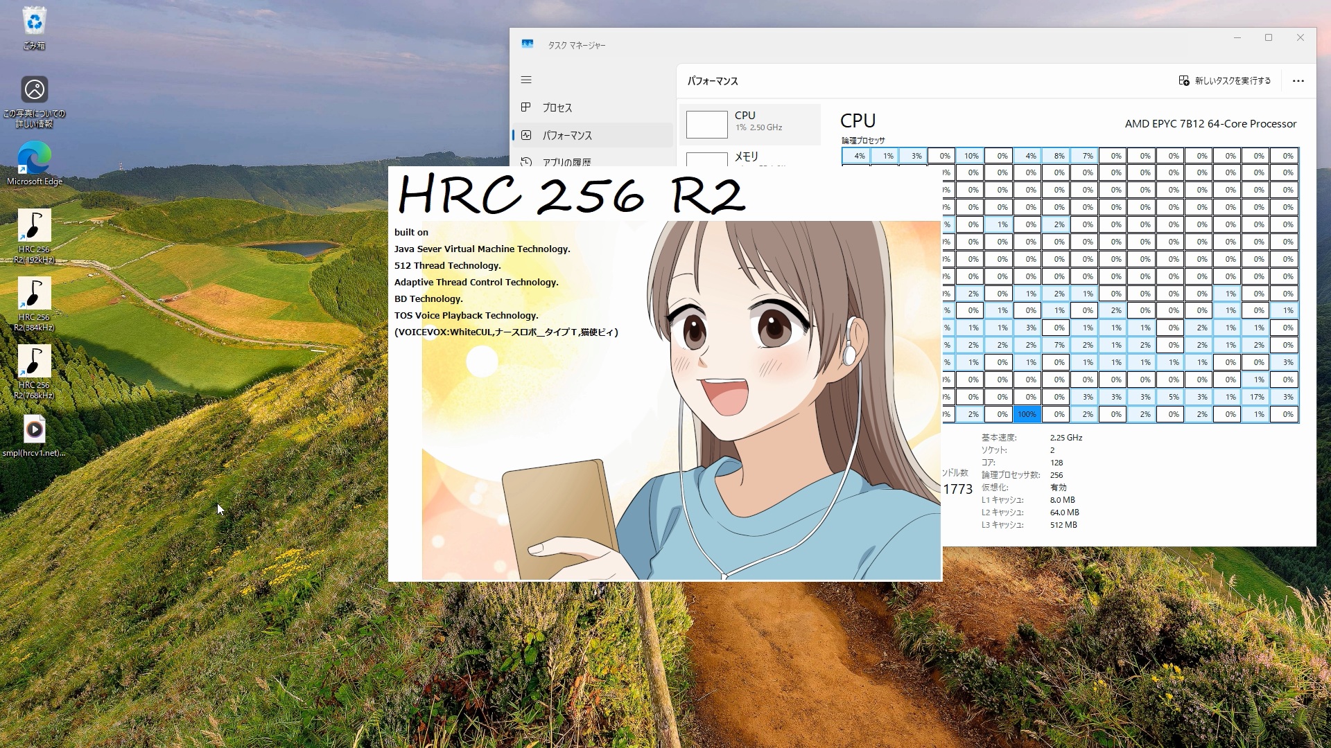Open the photo information desktop icon

click(x=34, y=102)
